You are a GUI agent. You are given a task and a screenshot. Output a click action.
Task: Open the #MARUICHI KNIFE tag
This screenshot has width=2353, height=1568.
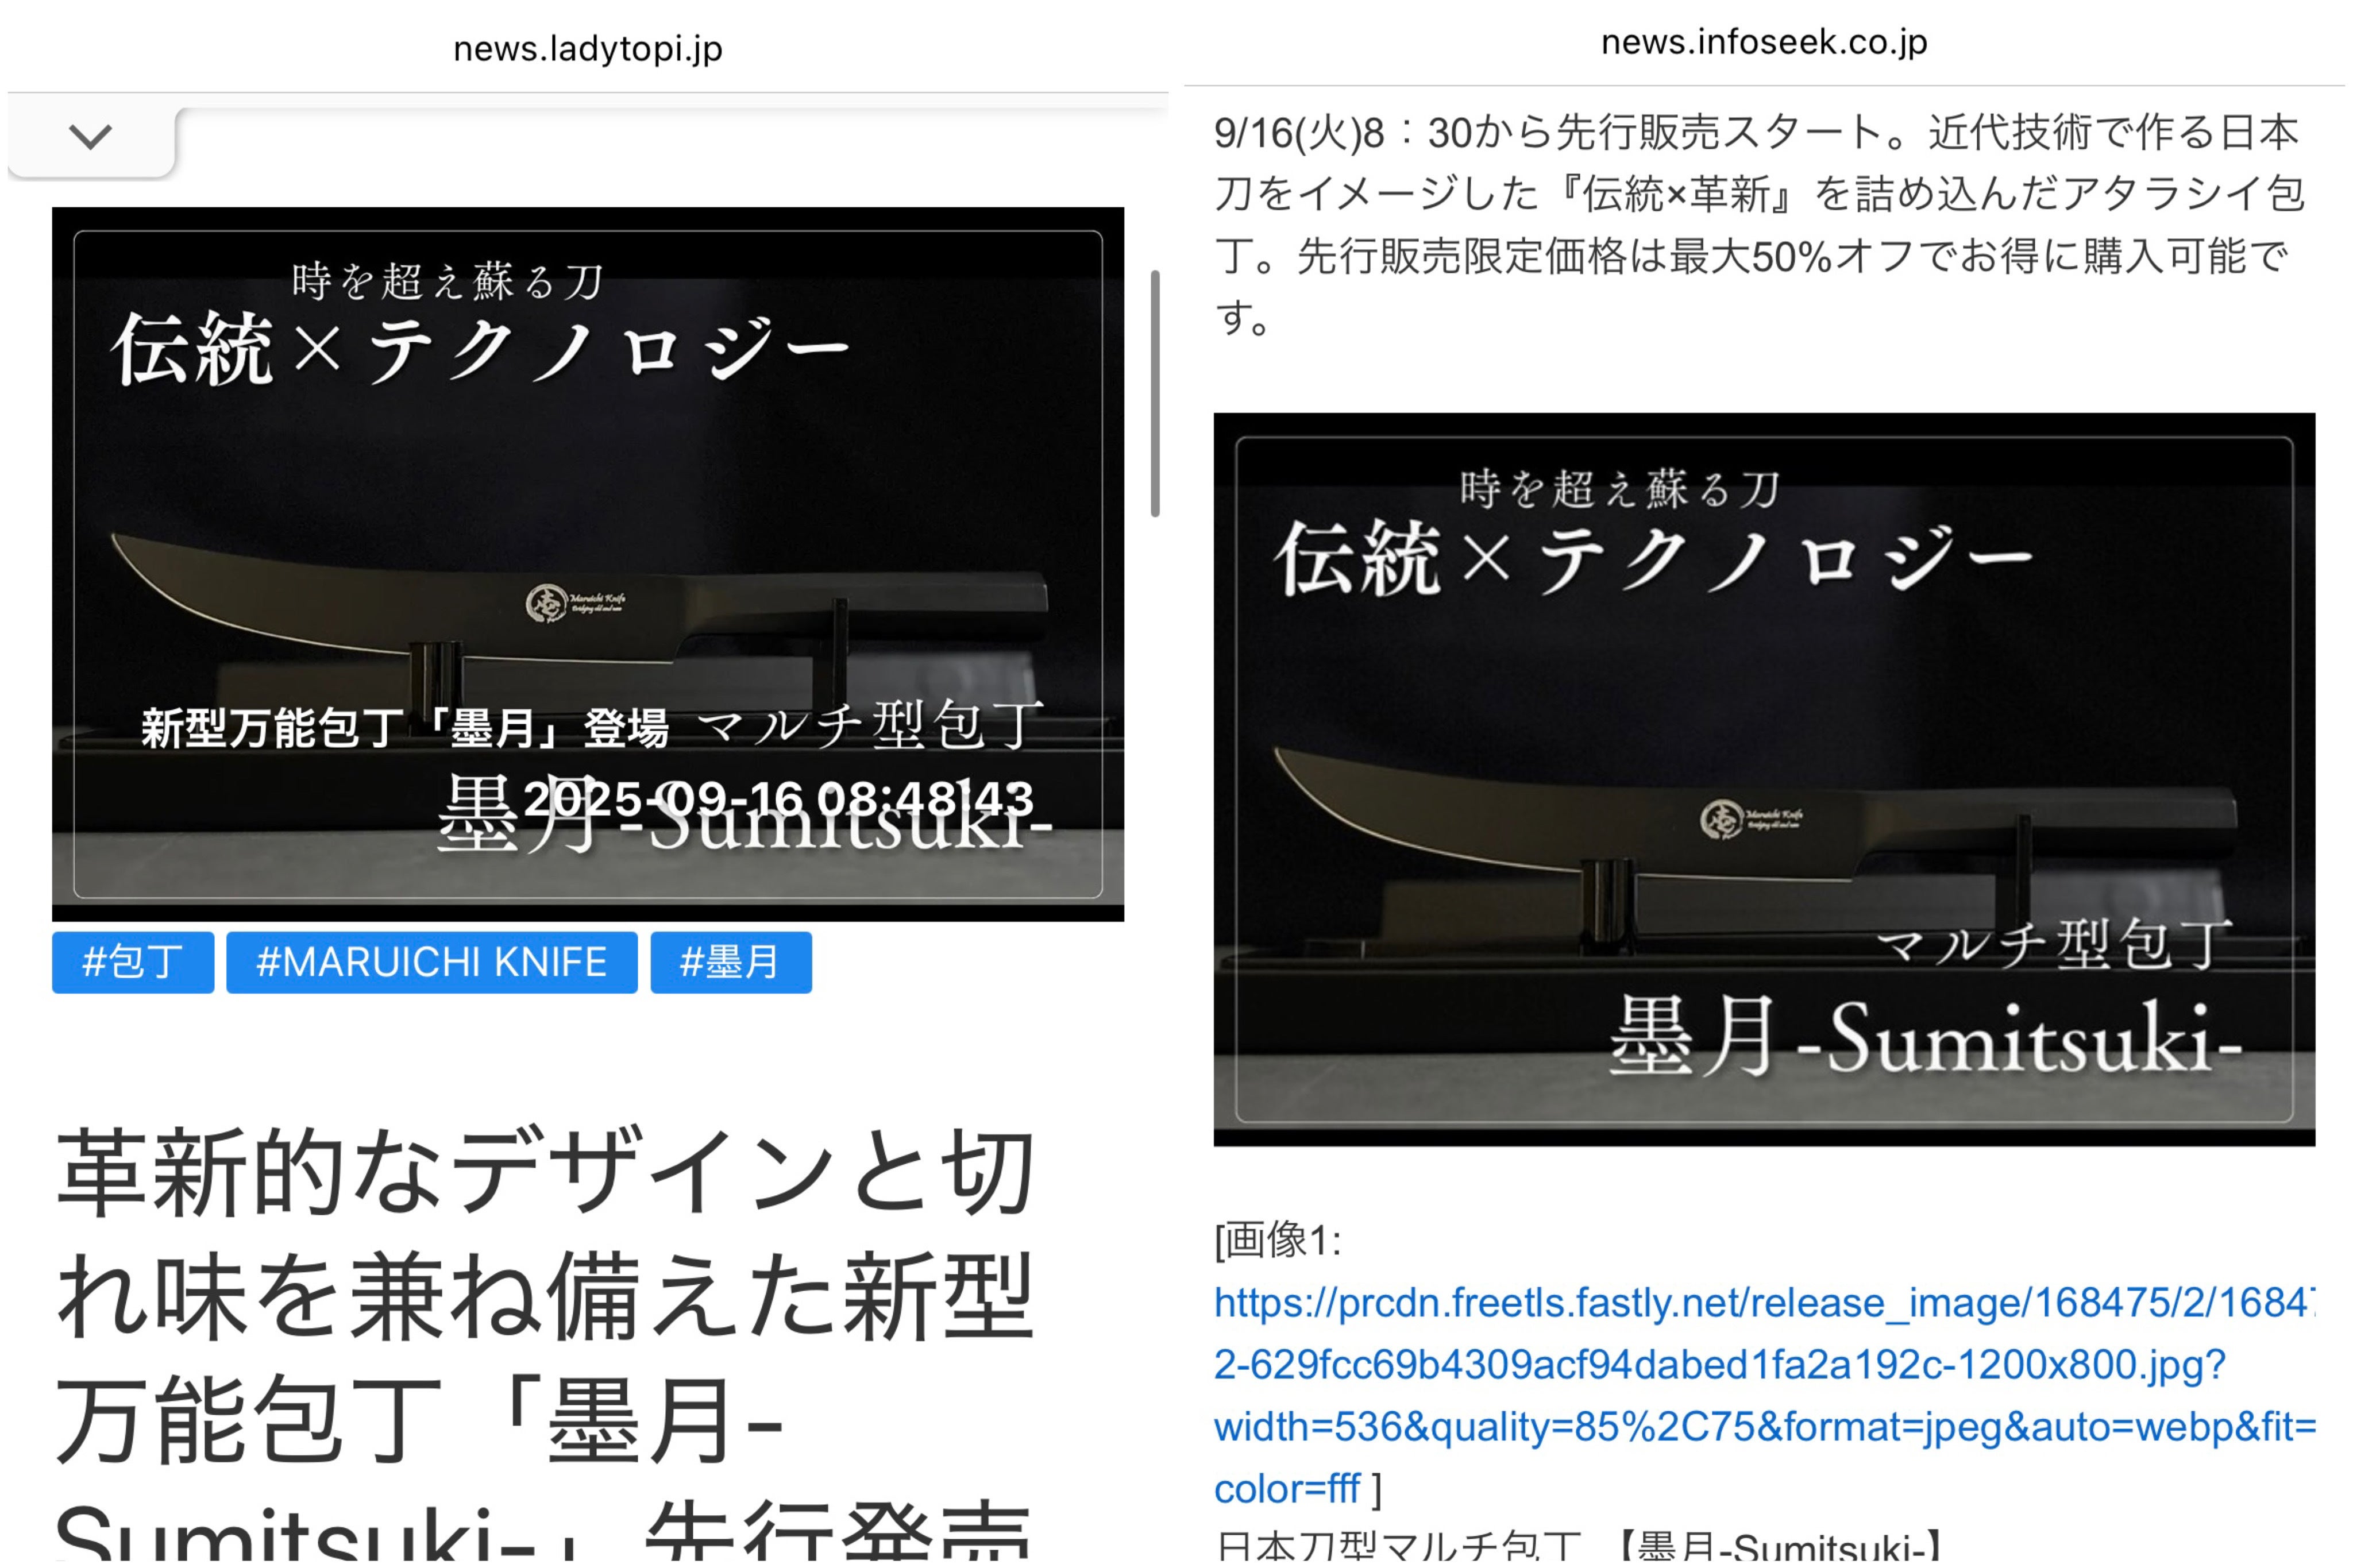[x=431, y=962]
